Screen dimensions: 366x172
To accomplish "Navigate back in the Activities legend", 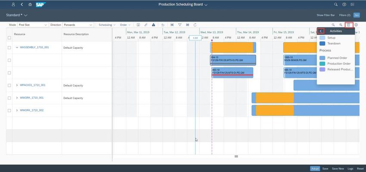I will point(321,31).
